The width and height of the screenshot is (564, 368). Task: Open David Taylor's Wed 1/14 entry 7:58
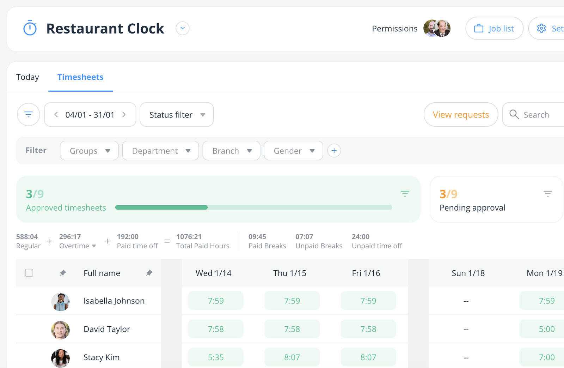pyautogui.click(x=216, y=329)
